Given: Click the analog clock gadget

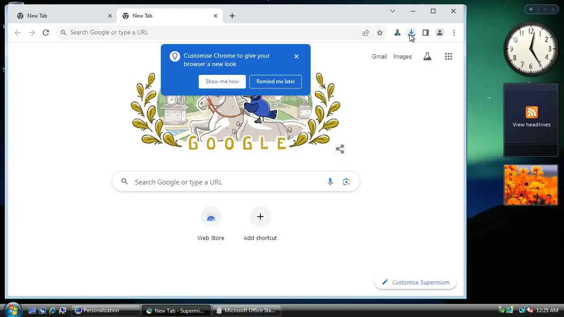Looking at the screenshot, I should coord(531,48).
